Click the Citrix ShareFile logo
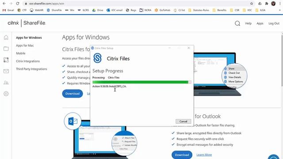The height and width of the screenshot is (159, 283). click(27, 23)
